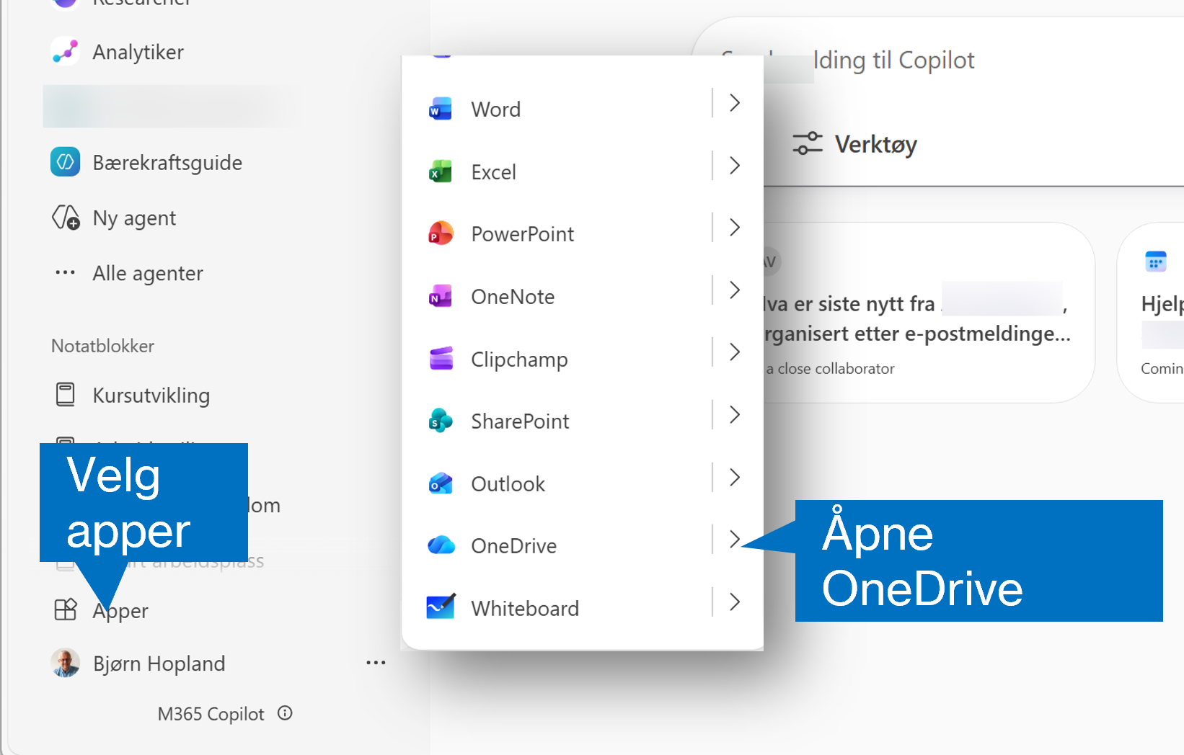Viewport: 1184px width, 755px height.
Task: Click the Apper grid icon
Action: coord(66,609)
